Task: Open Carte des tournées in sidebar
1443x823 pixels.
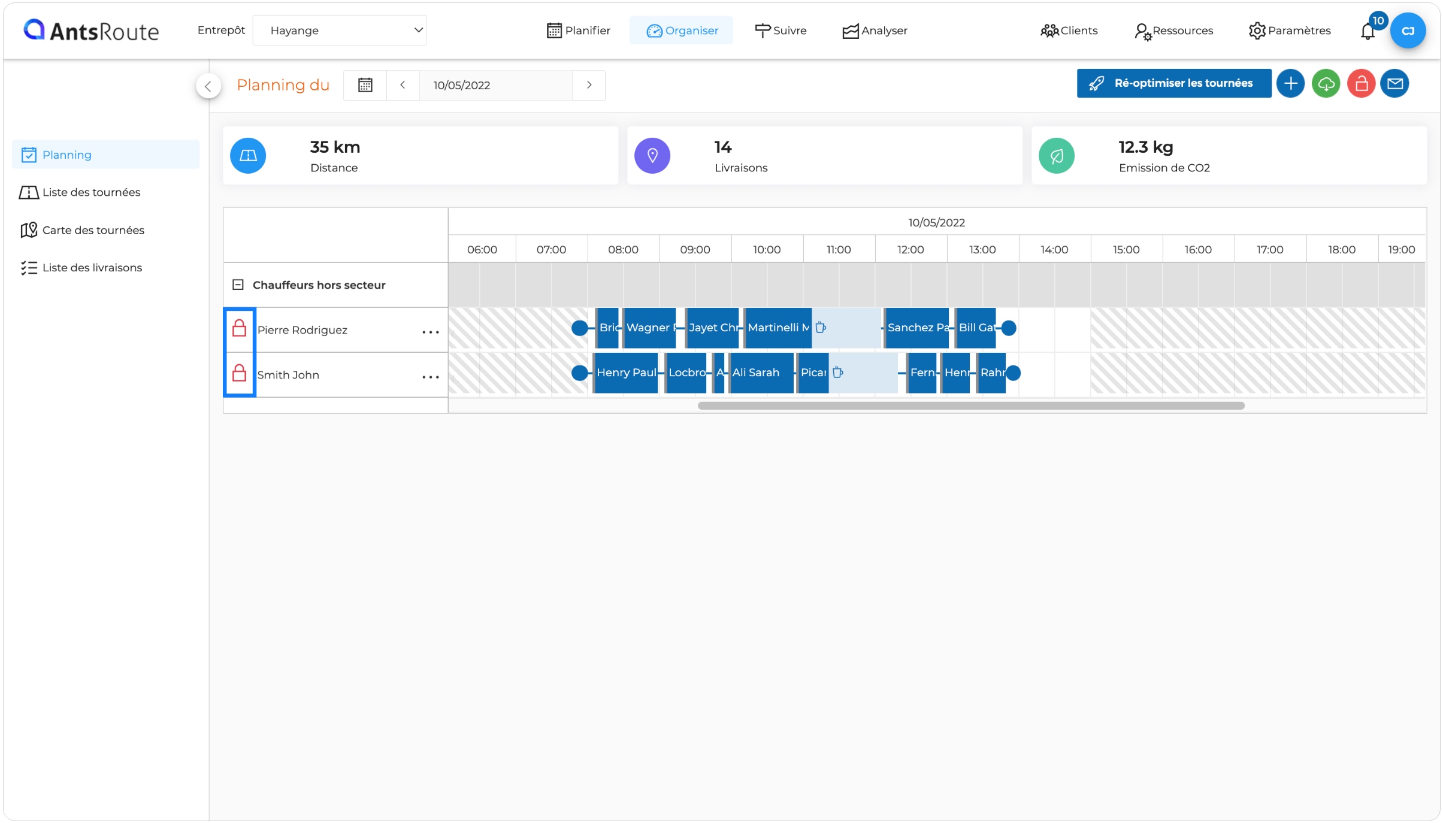Action: (81, 230)
